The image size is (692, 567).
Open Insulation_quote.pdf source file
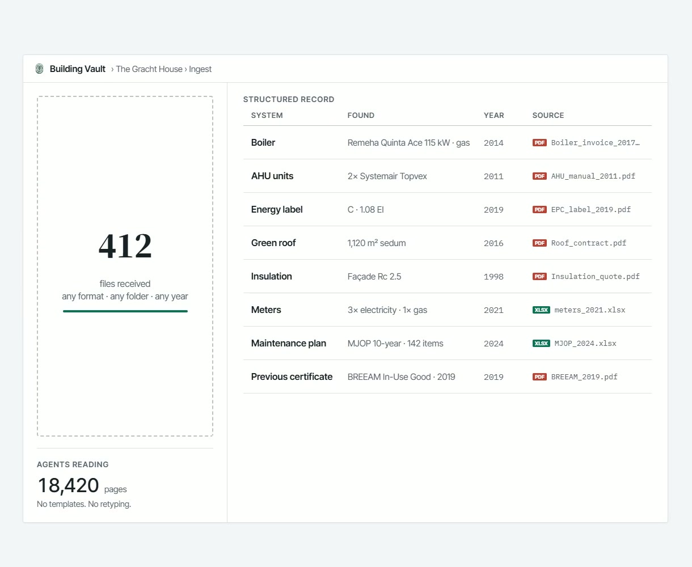click(596, 277)
